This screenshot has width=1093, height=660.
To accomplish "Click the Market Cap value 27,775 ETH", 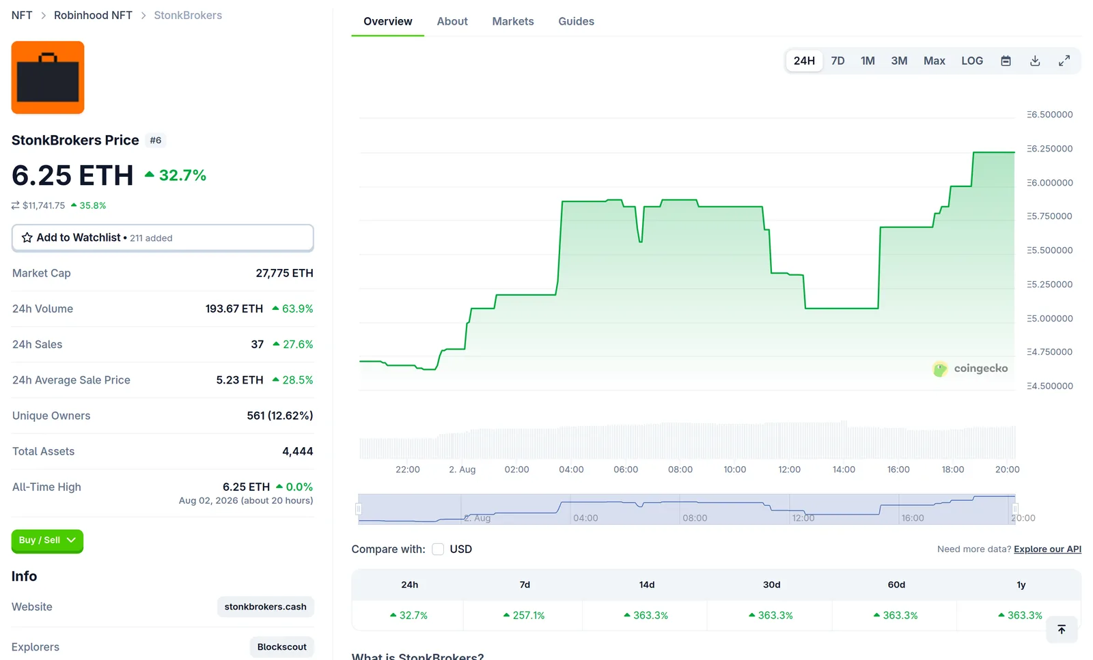I will [284, 273].
